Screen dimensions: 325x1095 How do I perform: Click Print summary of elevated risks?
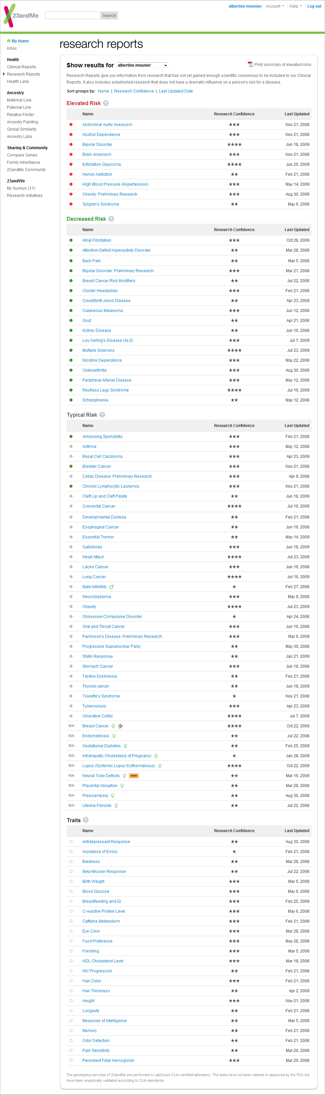pos(283,65)
